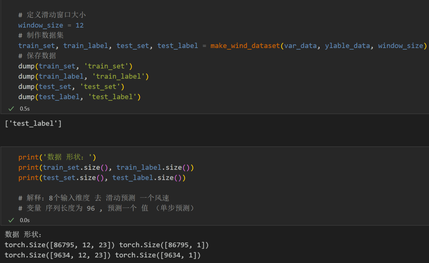Click the ylable_data argument in the function call
This screenshot has width=429, height=263.
coord(347,46)
